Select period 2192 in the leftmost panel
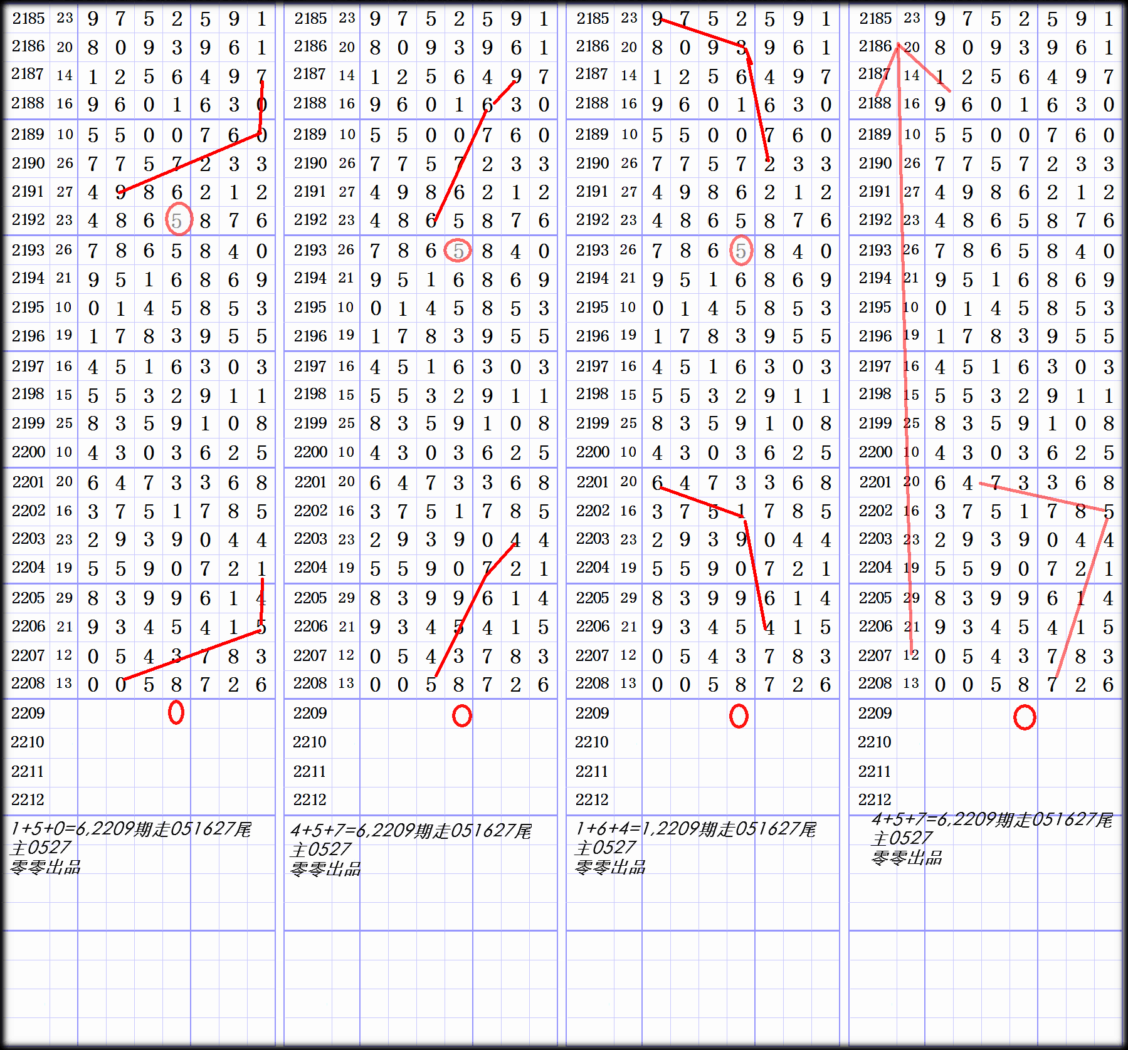 29,220
